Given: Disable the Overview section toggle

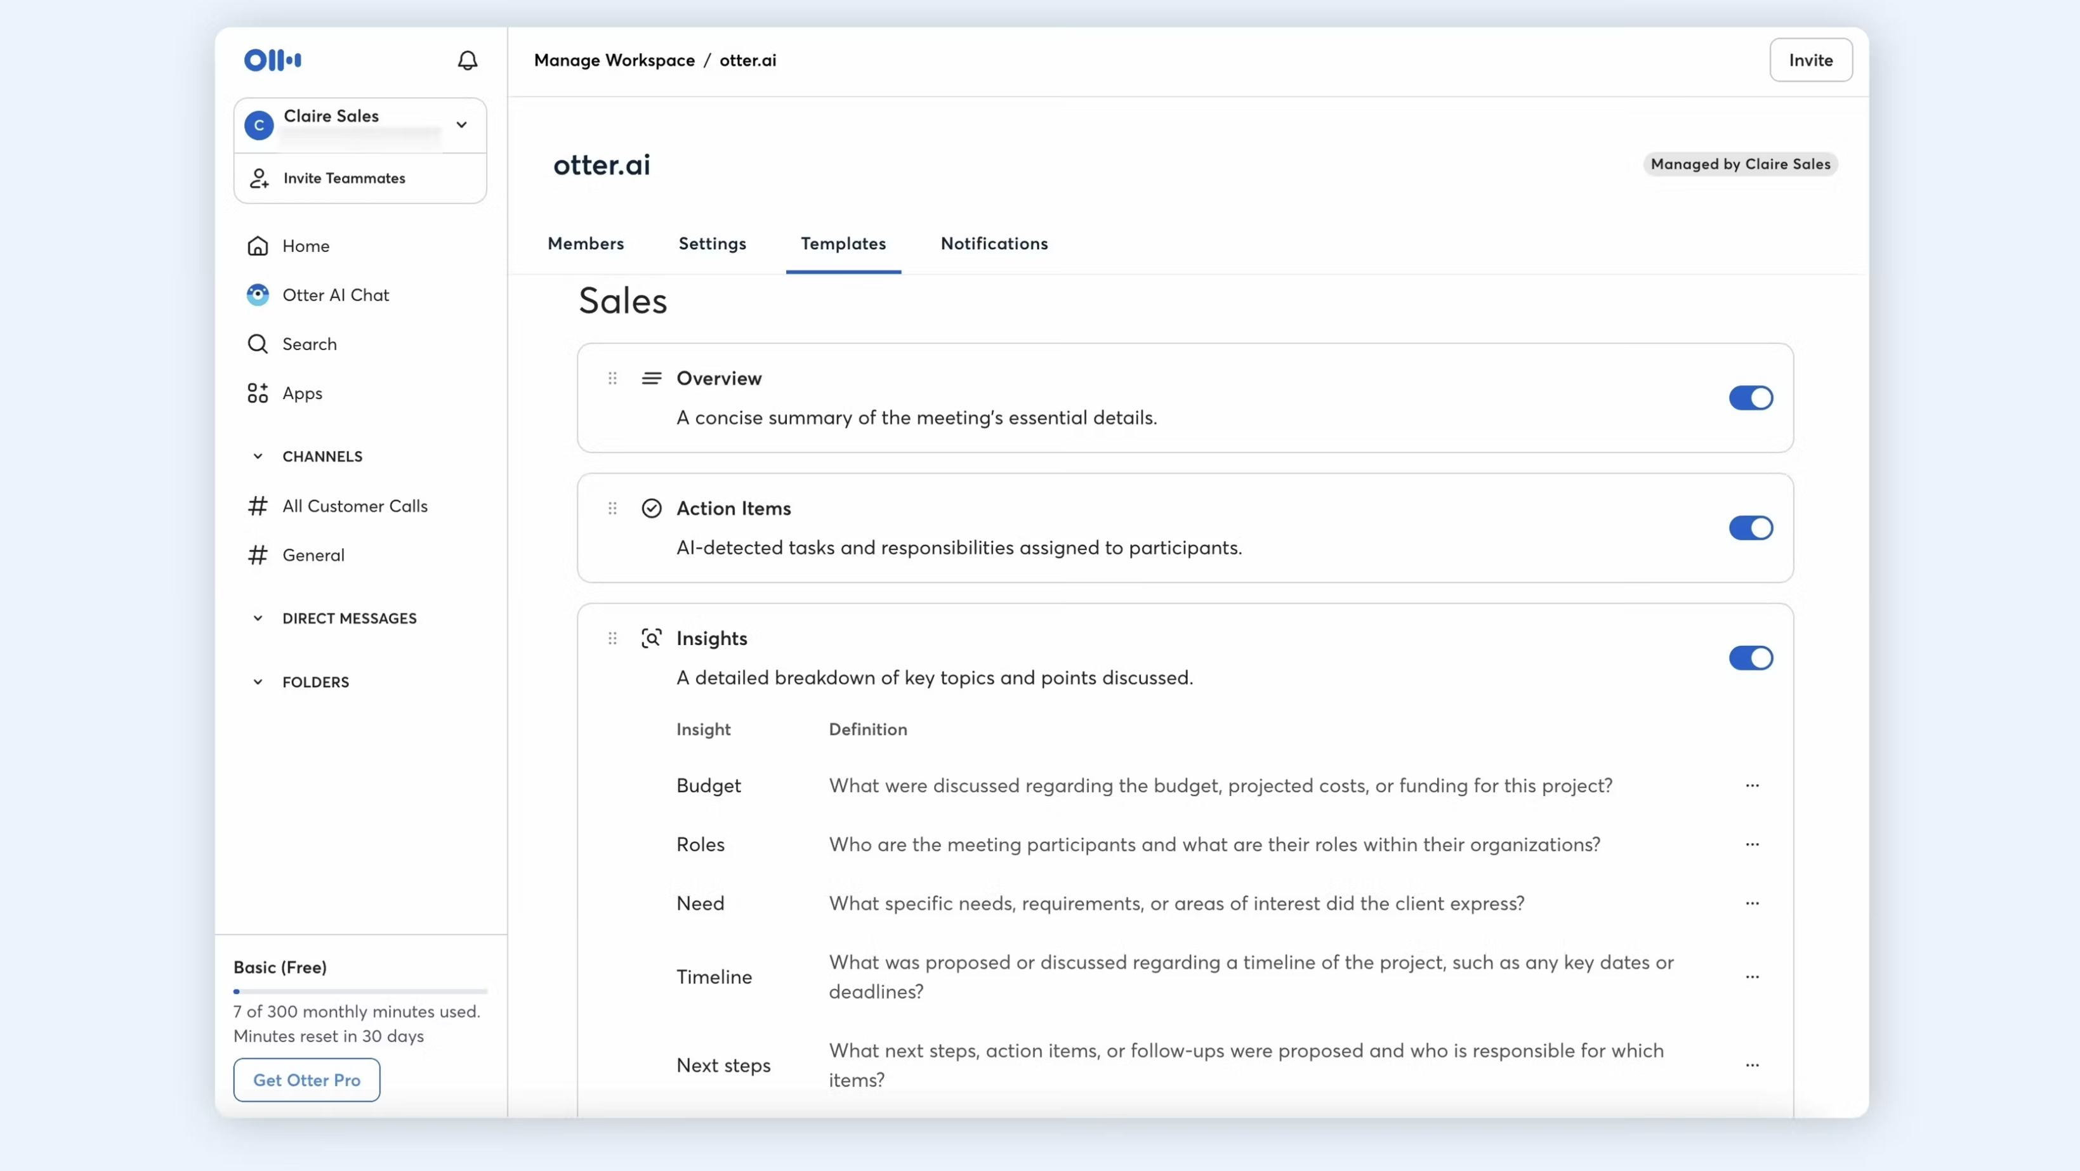Looking at the screenshot, I should [x=1751, y=398].
